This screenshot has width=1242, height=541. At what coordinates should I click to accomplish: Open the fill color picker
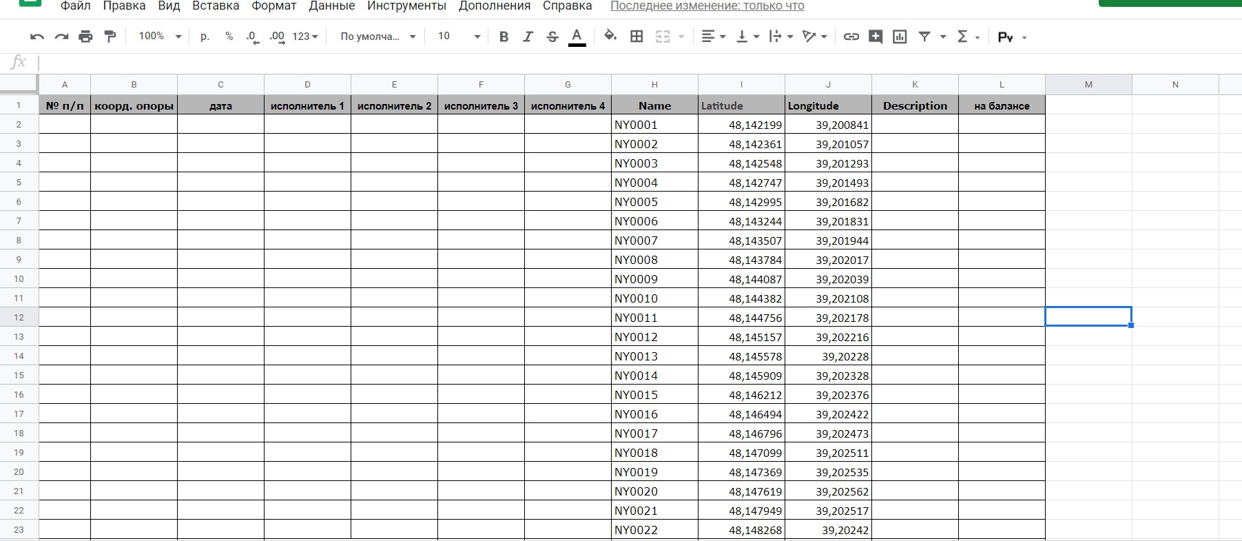point(610,37)
